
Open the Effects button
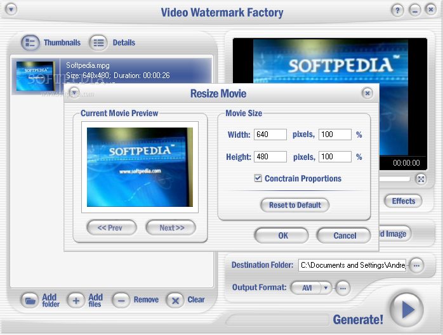click(403, 201)
